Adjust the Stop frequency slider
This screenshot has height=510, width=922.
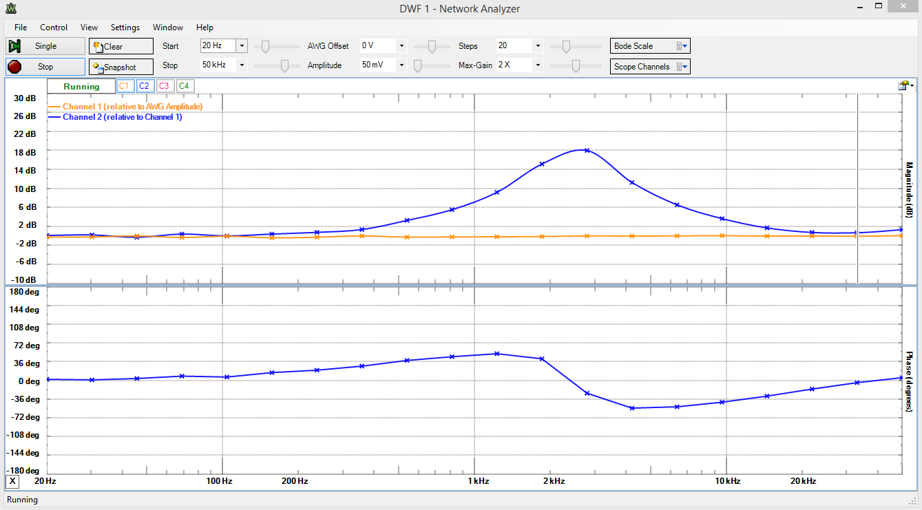284,66
